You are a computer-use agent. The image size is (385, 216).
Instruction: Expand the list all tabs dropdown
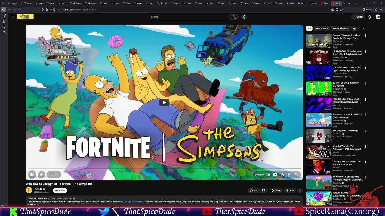pyautogui.click(x=355, y=3)
